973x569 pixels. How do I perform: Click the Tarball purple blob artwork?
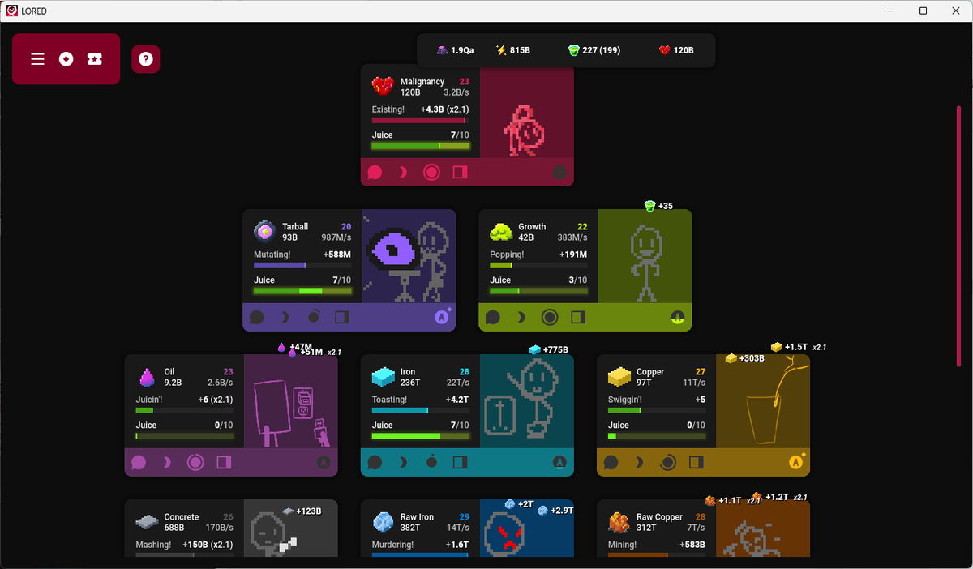pyautogui.click(x=393, y=250)
